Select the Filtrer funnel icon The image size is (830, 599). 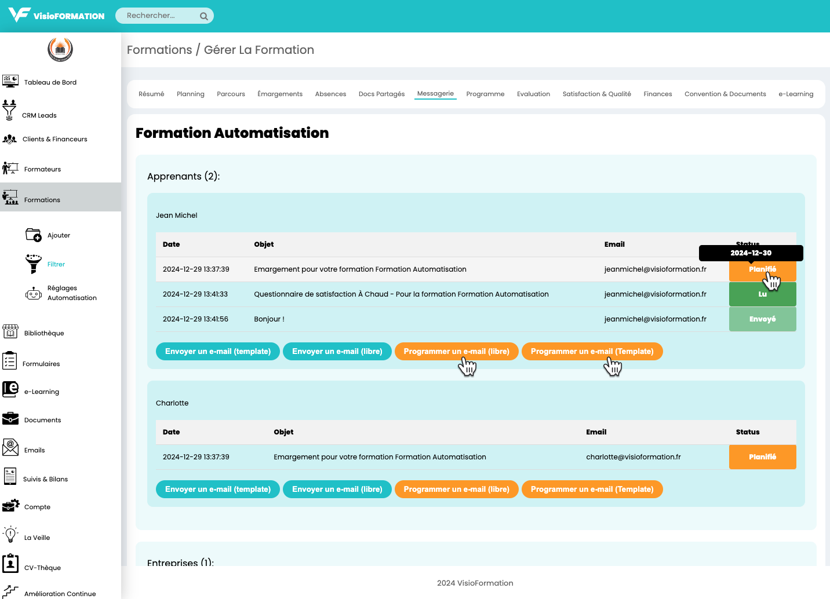[x=34, y=264]
